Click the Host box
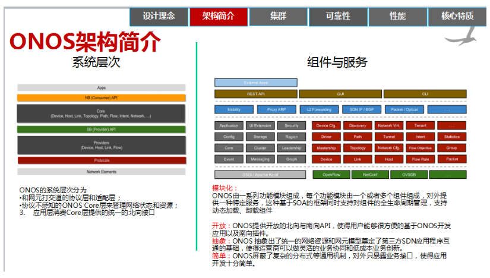Image resolution: width=490 pixels, height=278 pixels. (x=389, y=159)
